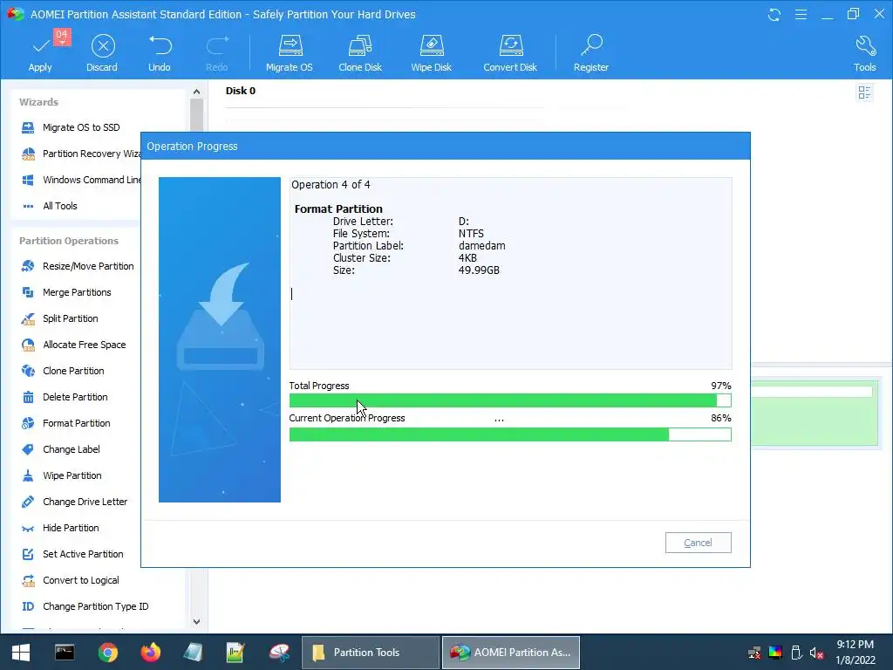Image resolution: width=893 pixels, height=670 pixels.
Task: Launch the Clone Disk wizard
Action: click(x=360, y=53)
